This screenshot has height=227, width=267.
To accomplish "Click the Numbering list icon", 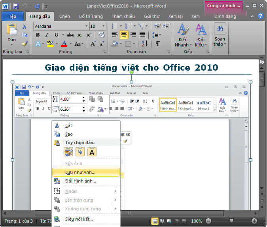I will click(128, 26).
